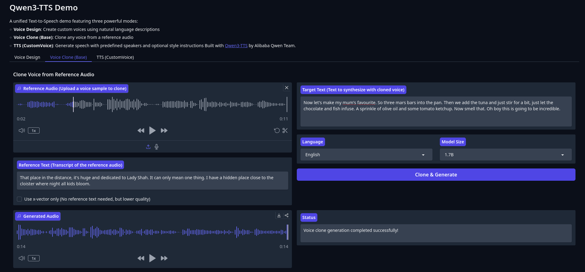
Task: Play the generated audio
Action: [152, 258]
